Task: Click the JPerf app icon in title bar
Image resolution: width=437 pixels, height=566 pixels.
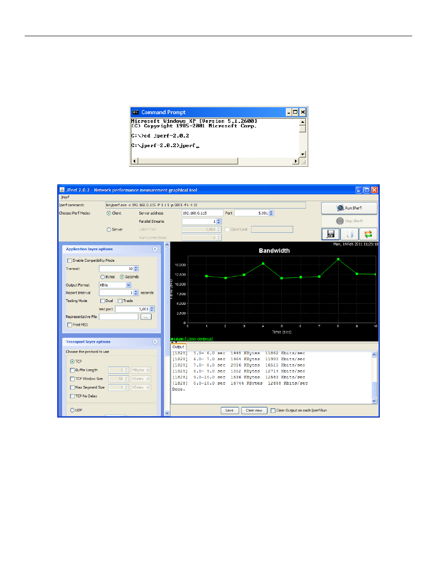Action: tap(62, 190)
